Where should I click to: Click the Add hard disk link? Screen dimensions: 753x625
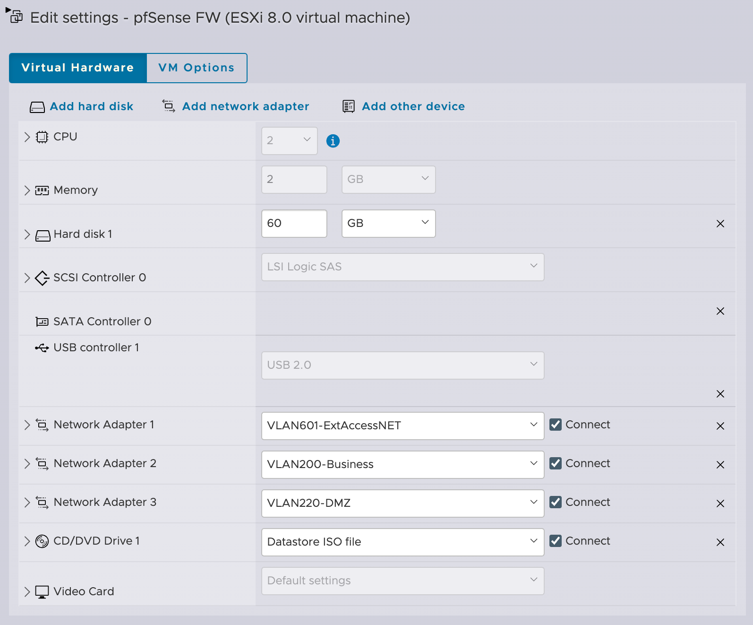[92, 106]
